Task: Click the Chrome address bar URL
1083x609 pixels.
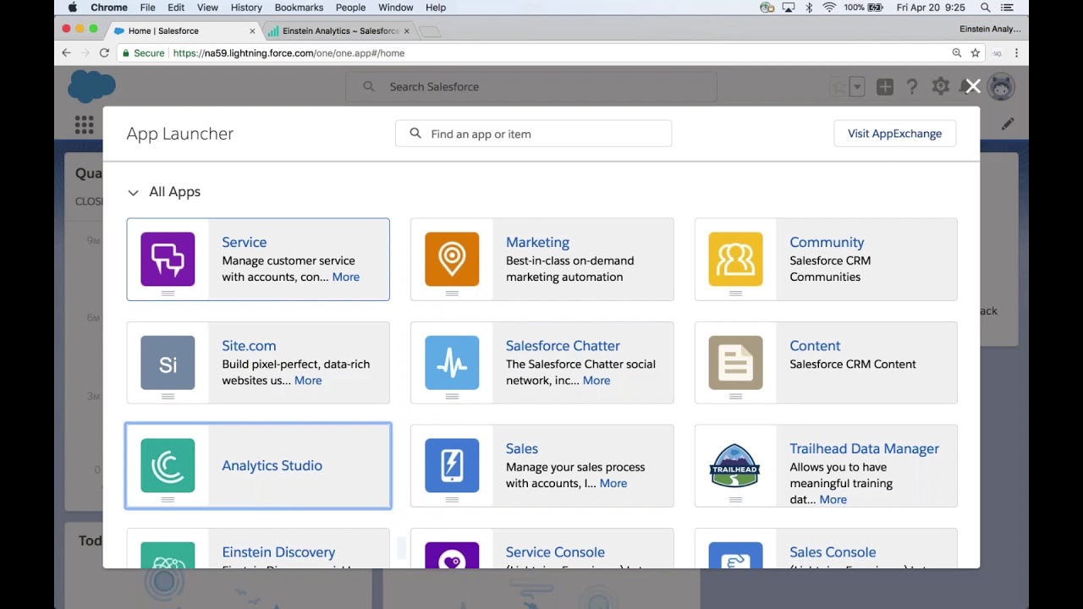Action: pyautogui.click(x=289, y=52)
